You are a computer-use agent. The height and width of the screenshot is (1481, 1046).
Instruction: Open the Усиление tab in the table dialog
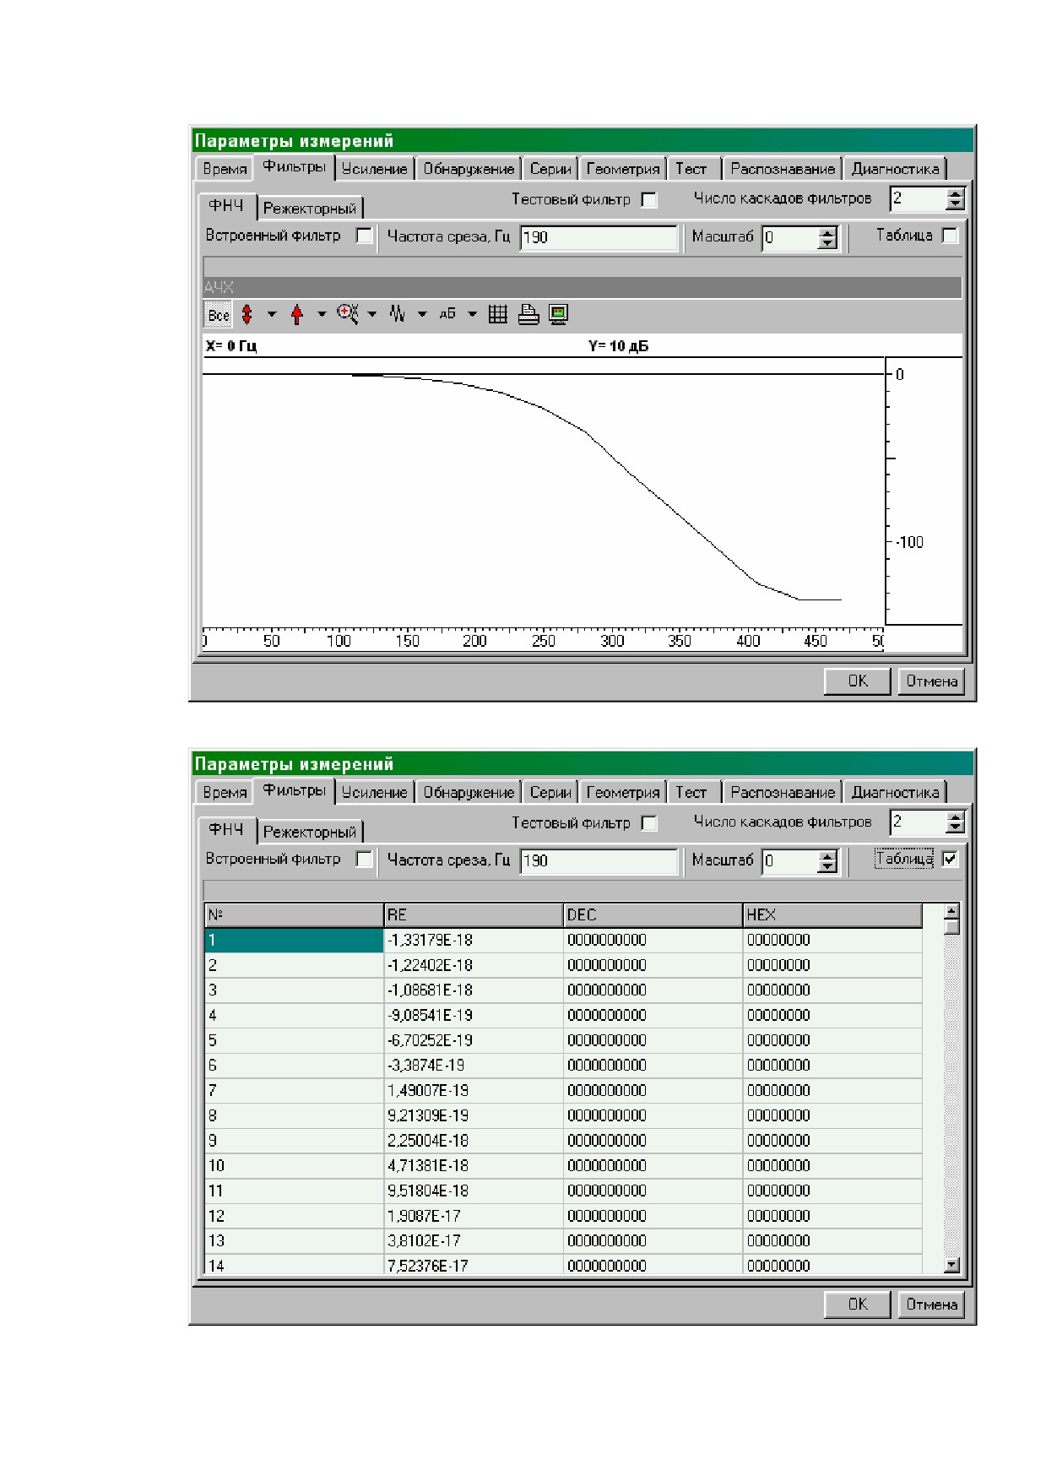click(x=374, y=792)
